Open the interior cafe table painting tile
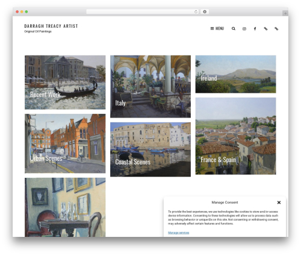Screen dimensions: 301x255 pyautogui.click(x=65, y=207)
